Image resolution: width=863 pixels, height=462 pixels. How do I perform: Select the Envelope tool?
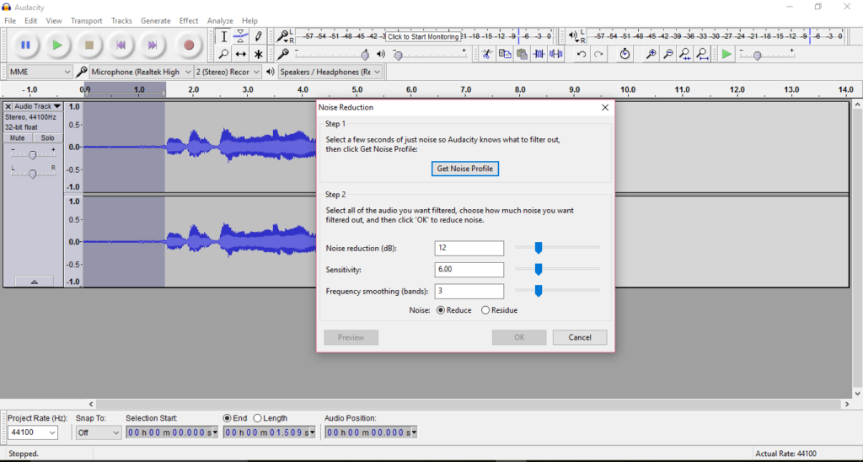click(240, 36)
